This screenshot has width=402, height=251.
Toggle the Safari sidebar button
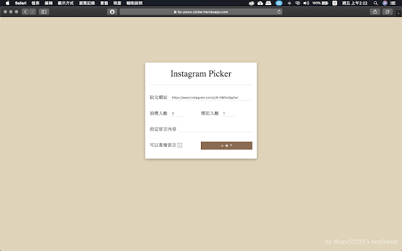pyautogui.click(x=44, y=12)
